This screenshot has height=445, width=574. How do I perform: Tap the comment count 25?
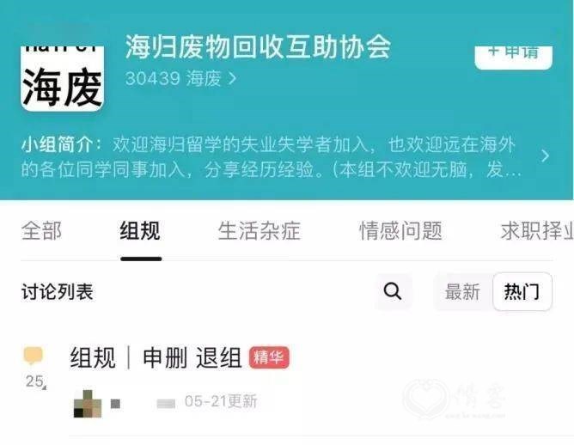pyautogui.click(x=34, y=381)
